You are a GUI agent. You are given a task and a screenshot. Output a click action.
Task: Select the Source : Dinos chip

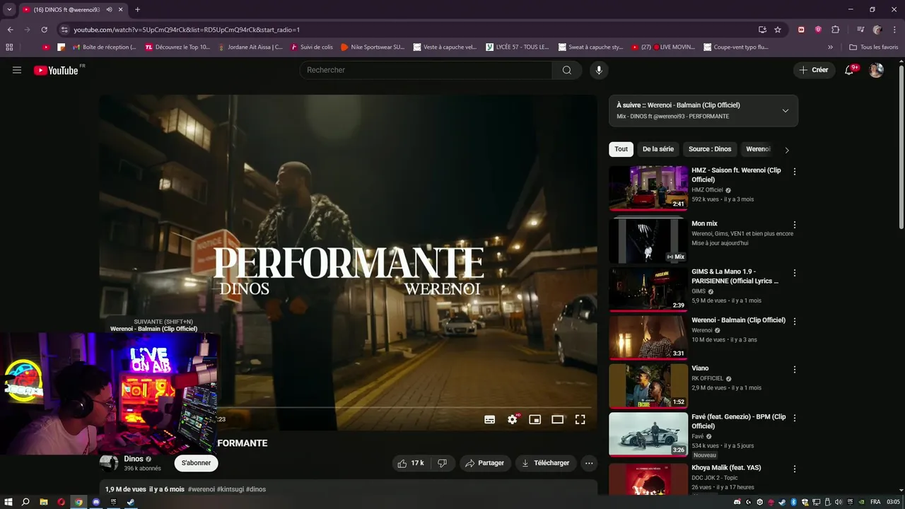pyautogui.click(x=710, y=149)
